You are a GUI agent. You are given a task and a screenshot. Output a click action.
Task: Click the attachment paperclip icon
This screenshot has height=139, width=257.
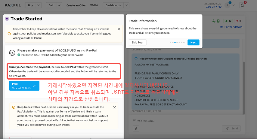136,128
